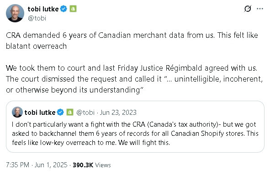View the 390.3K Views count
This screenshot has height=175, width=270.
coord(92,165)
